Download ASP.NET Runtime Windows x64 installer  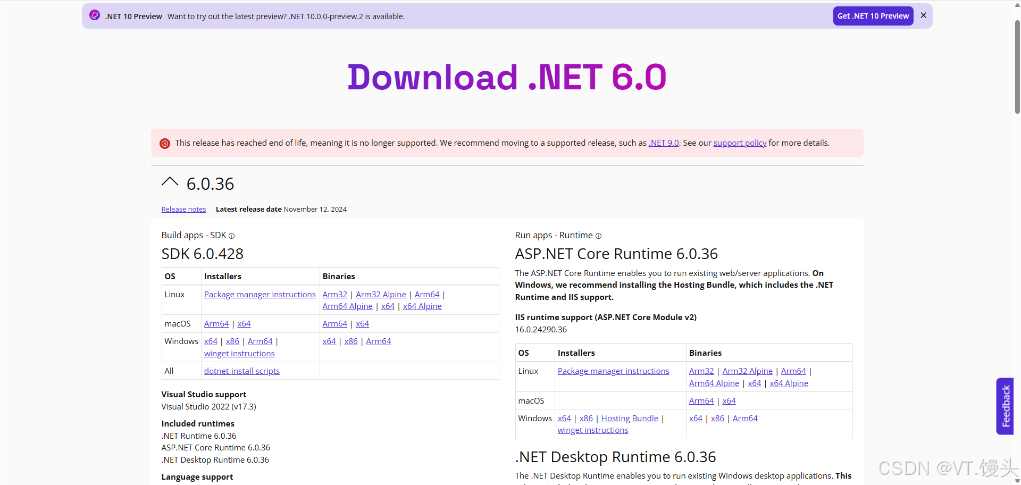tap(564, 418)
